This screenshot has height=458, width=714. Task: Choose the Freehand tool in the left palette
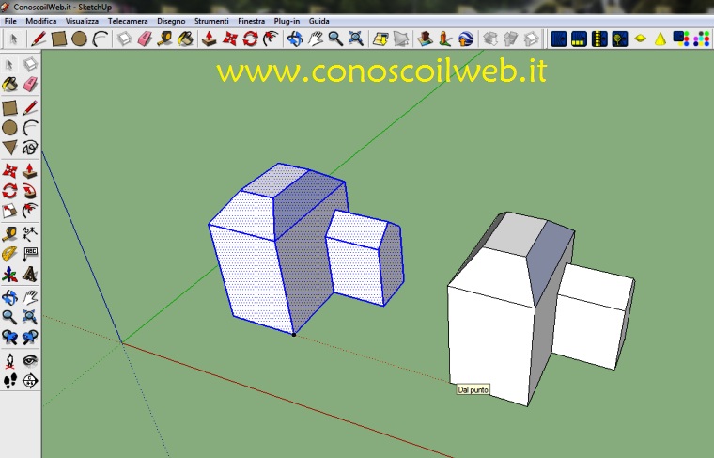(30, 148)
